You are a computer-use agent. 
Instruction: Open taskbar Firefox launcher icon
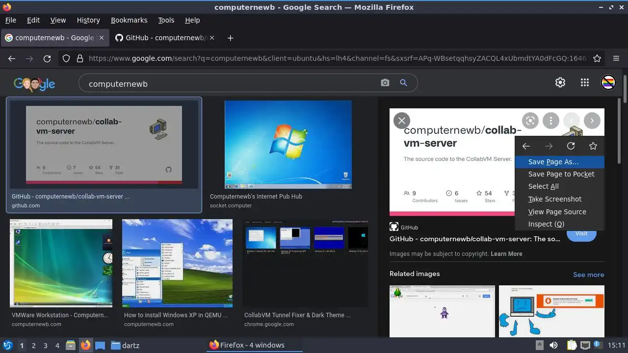(x=85, y=345)
